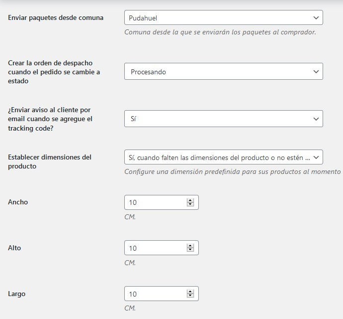Viewport: 343px width, 319px height.
Task: Focus the Alto number field
Action: pyautogui.click(x=155, y=248)
